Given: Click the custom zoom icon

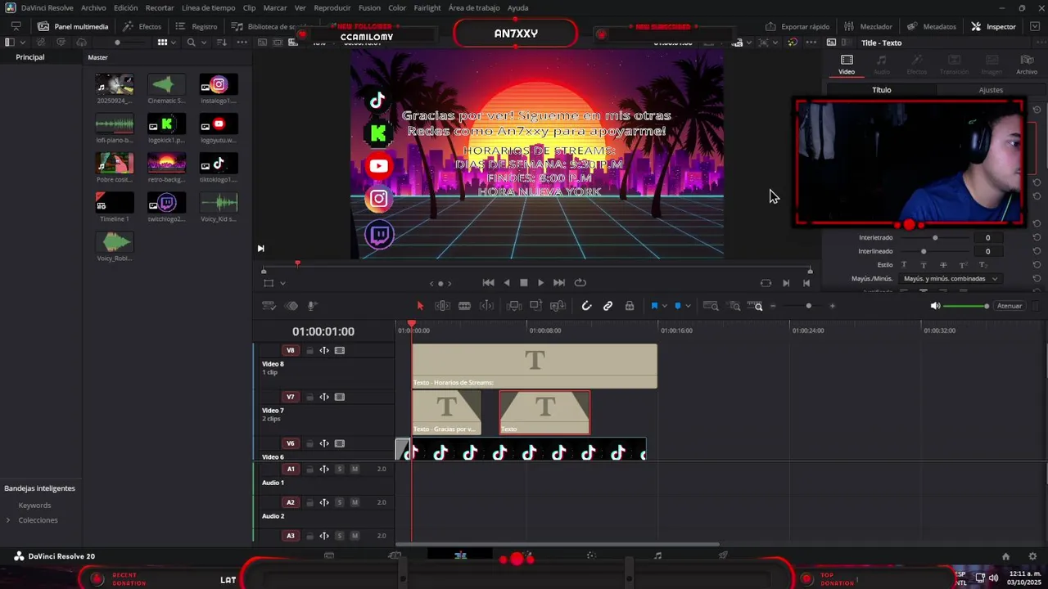Looking at the screenshot, I should [x=755, y=306].
